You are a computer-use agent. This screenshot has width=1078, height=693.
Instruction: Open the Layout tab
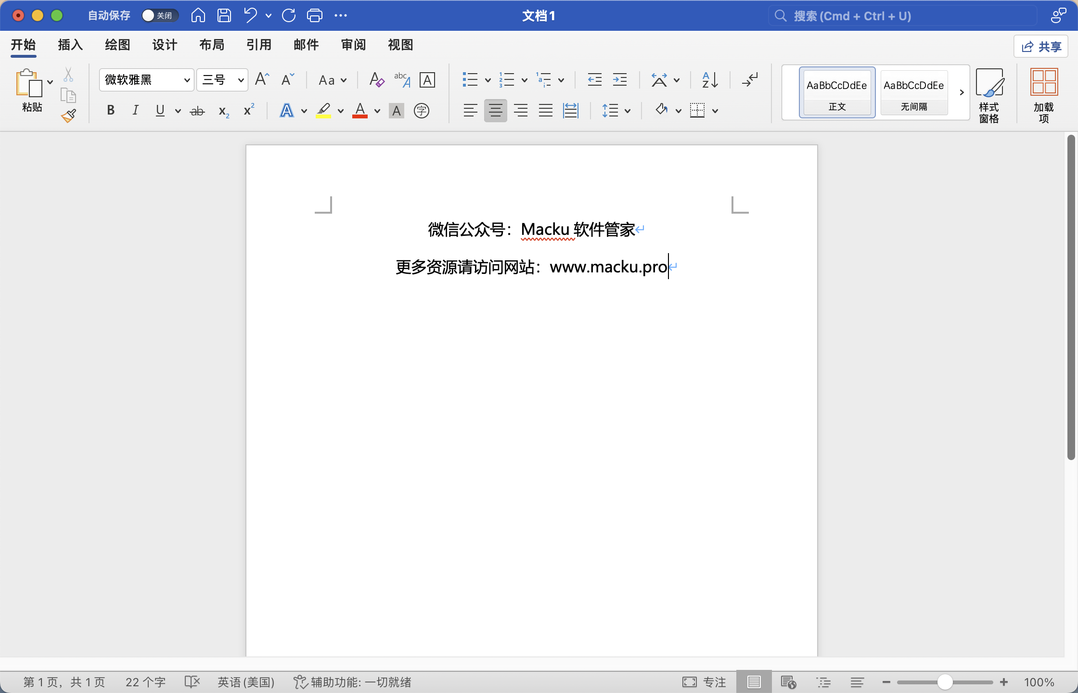[212, 45]
